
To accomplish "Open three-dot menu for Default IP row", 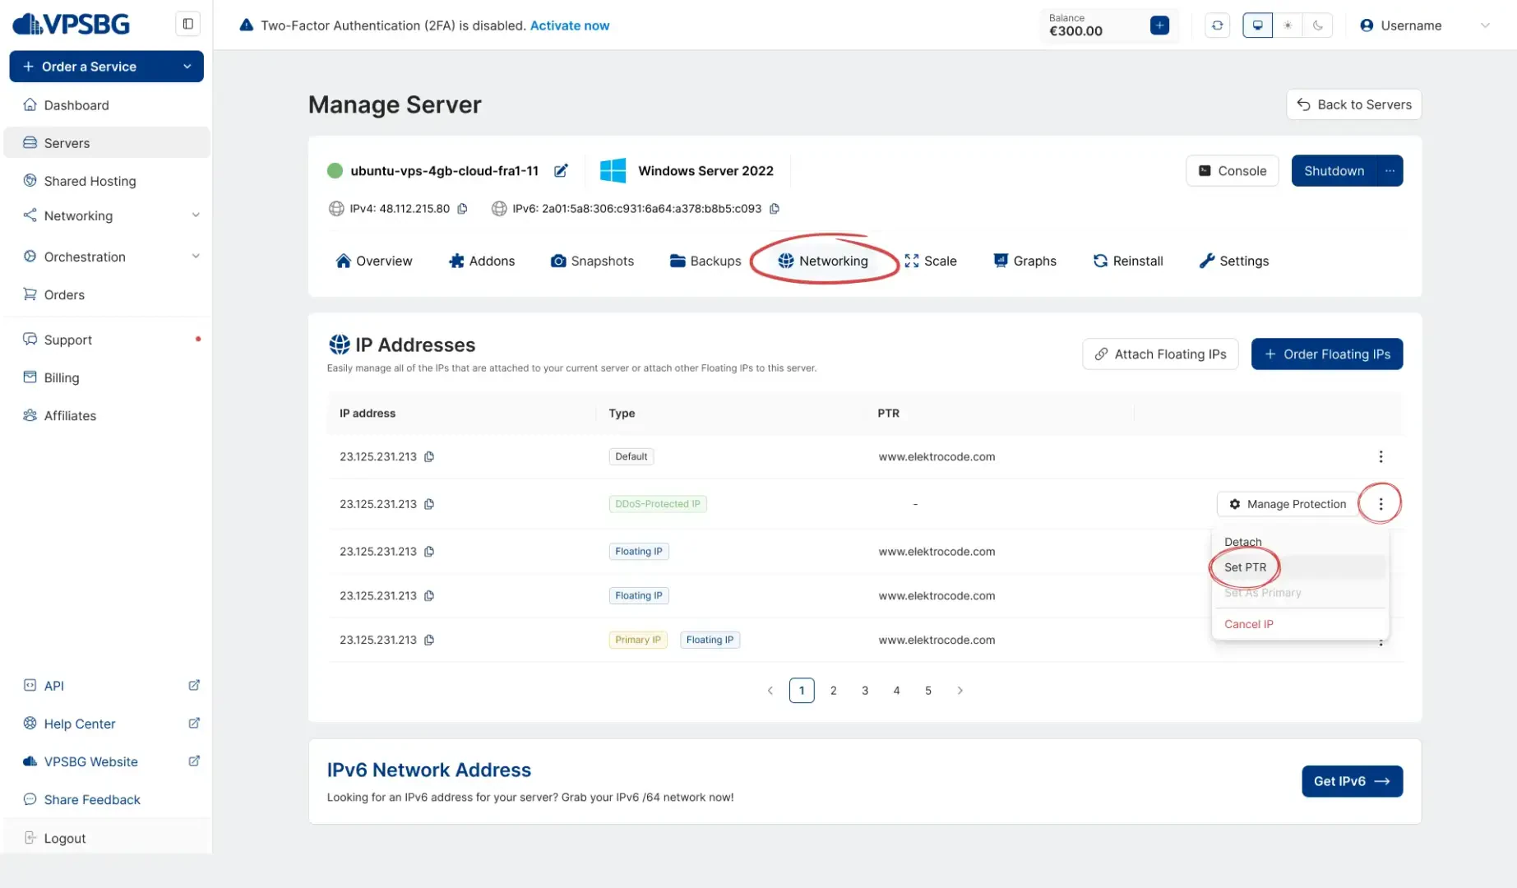I will coord(1381,457).
